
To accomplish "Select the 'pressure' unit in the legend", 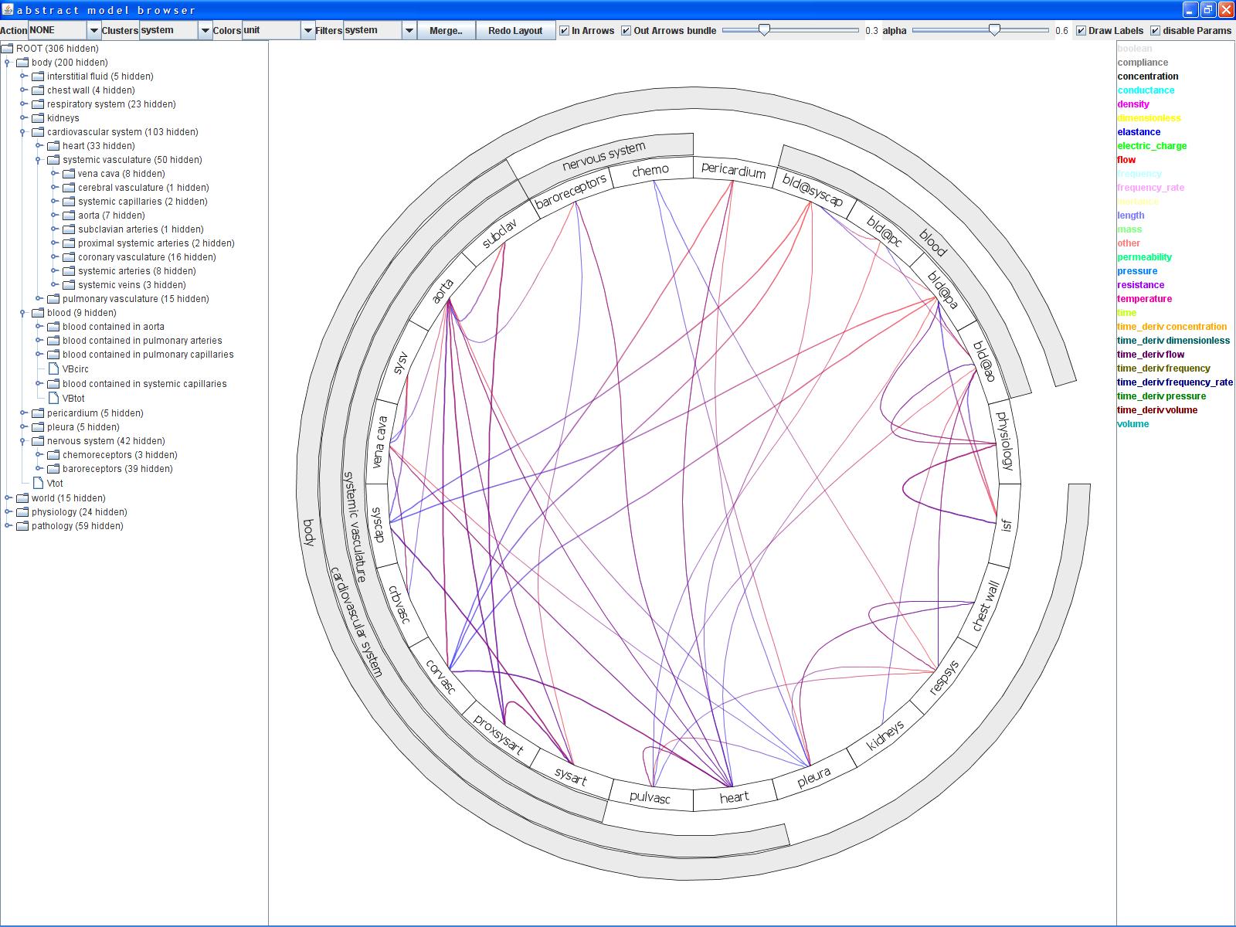I will (x=1137, y=271).
